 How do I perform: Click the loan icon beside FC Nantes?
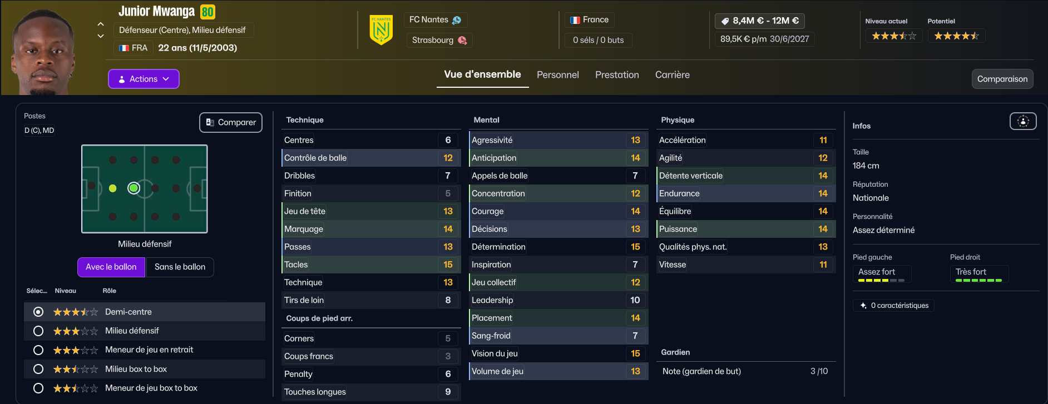pos(457,20)
